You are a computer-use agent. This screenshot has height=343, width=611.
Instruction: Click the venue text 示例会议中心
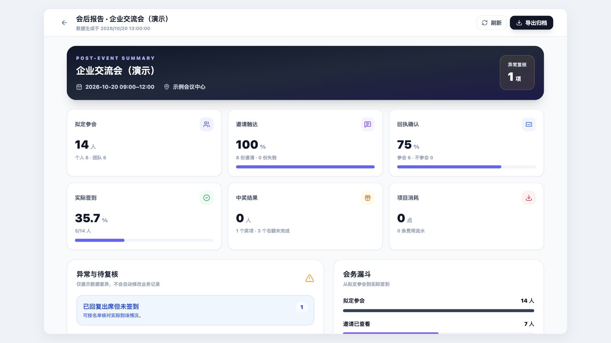point(189,87)
